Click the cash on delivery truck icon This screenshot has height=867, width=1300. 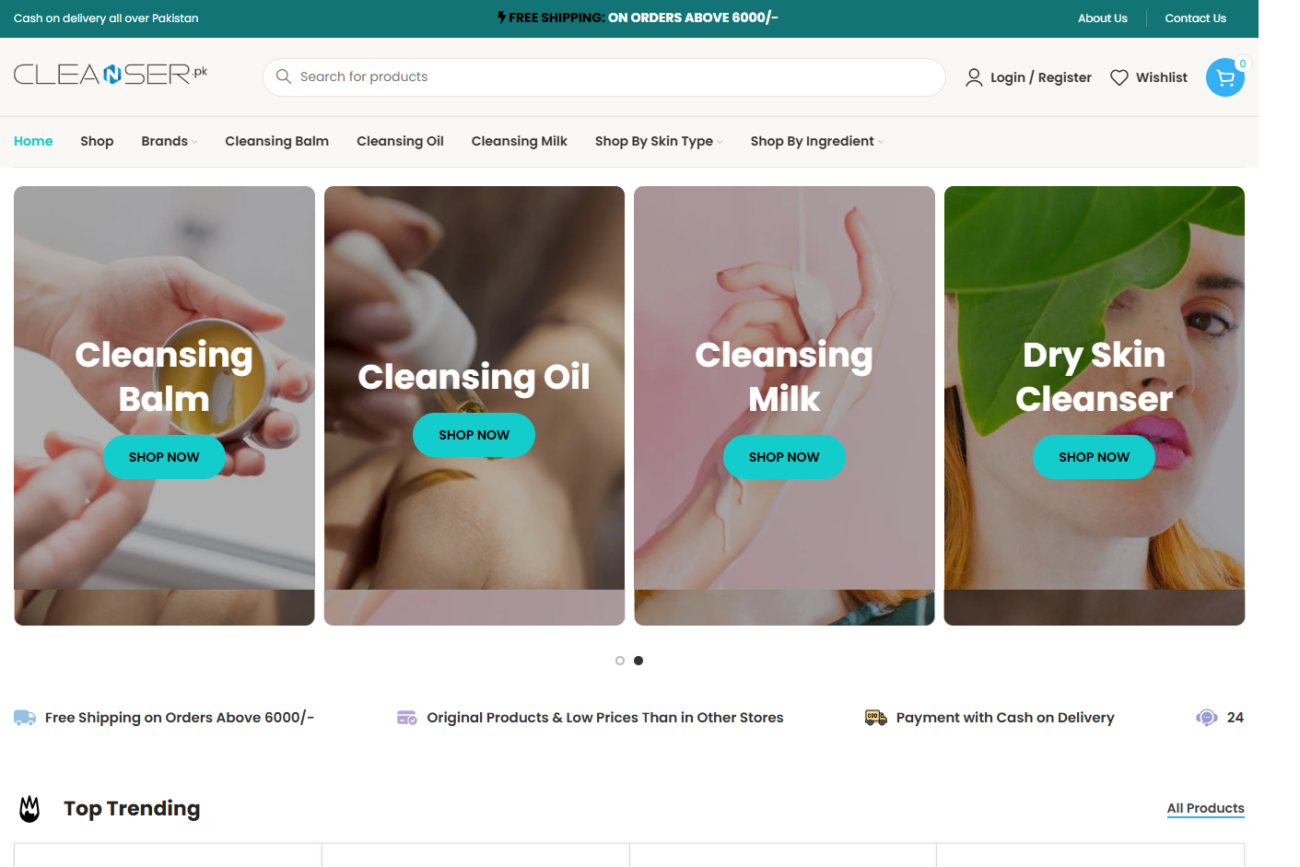[x=876, y=718]
